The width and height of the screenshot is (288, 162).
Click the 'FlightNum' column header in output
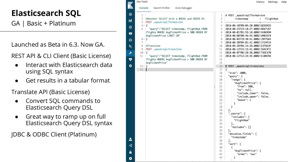coord(271,19)
